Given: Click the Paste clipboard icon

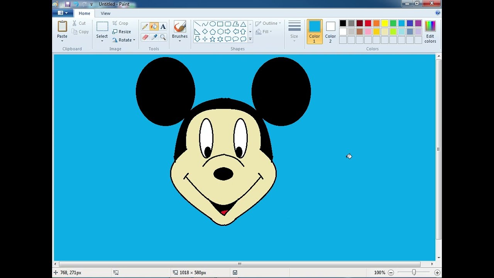Looking at the screenshot, I should tap(62, 26).
